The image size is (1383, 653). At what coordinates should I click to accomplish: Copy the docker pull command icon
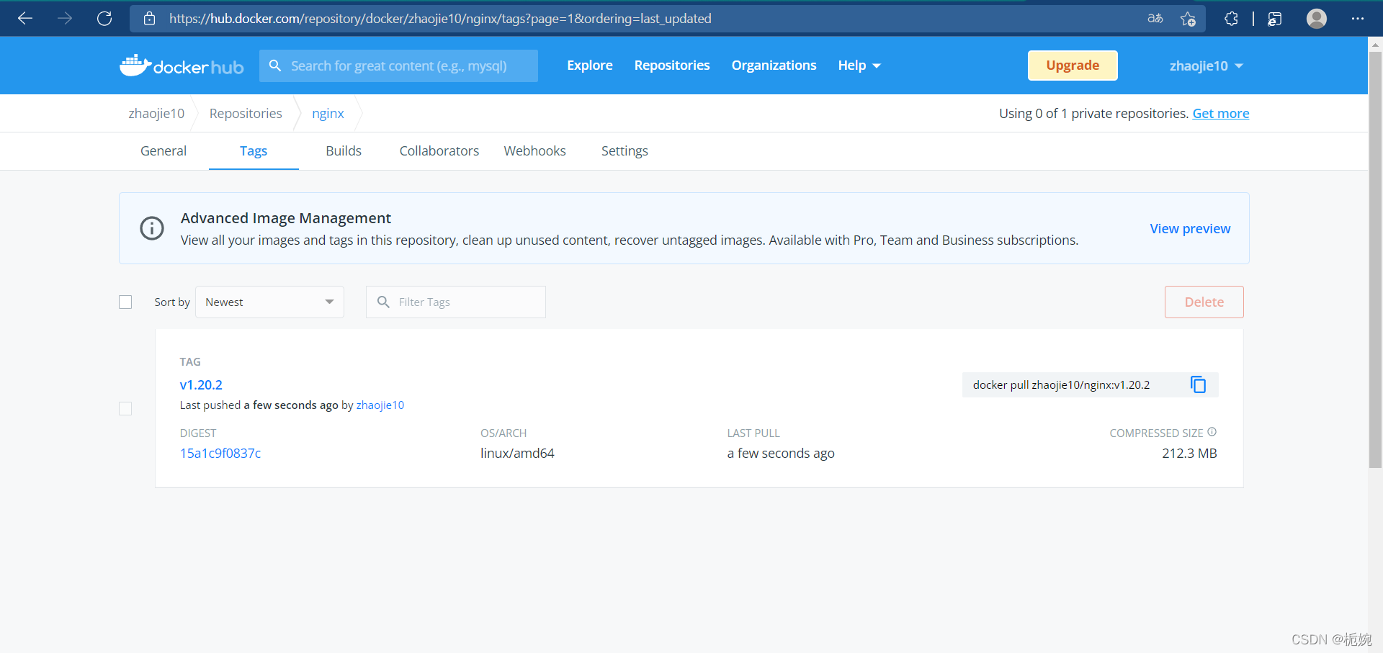pos(1198,384)
